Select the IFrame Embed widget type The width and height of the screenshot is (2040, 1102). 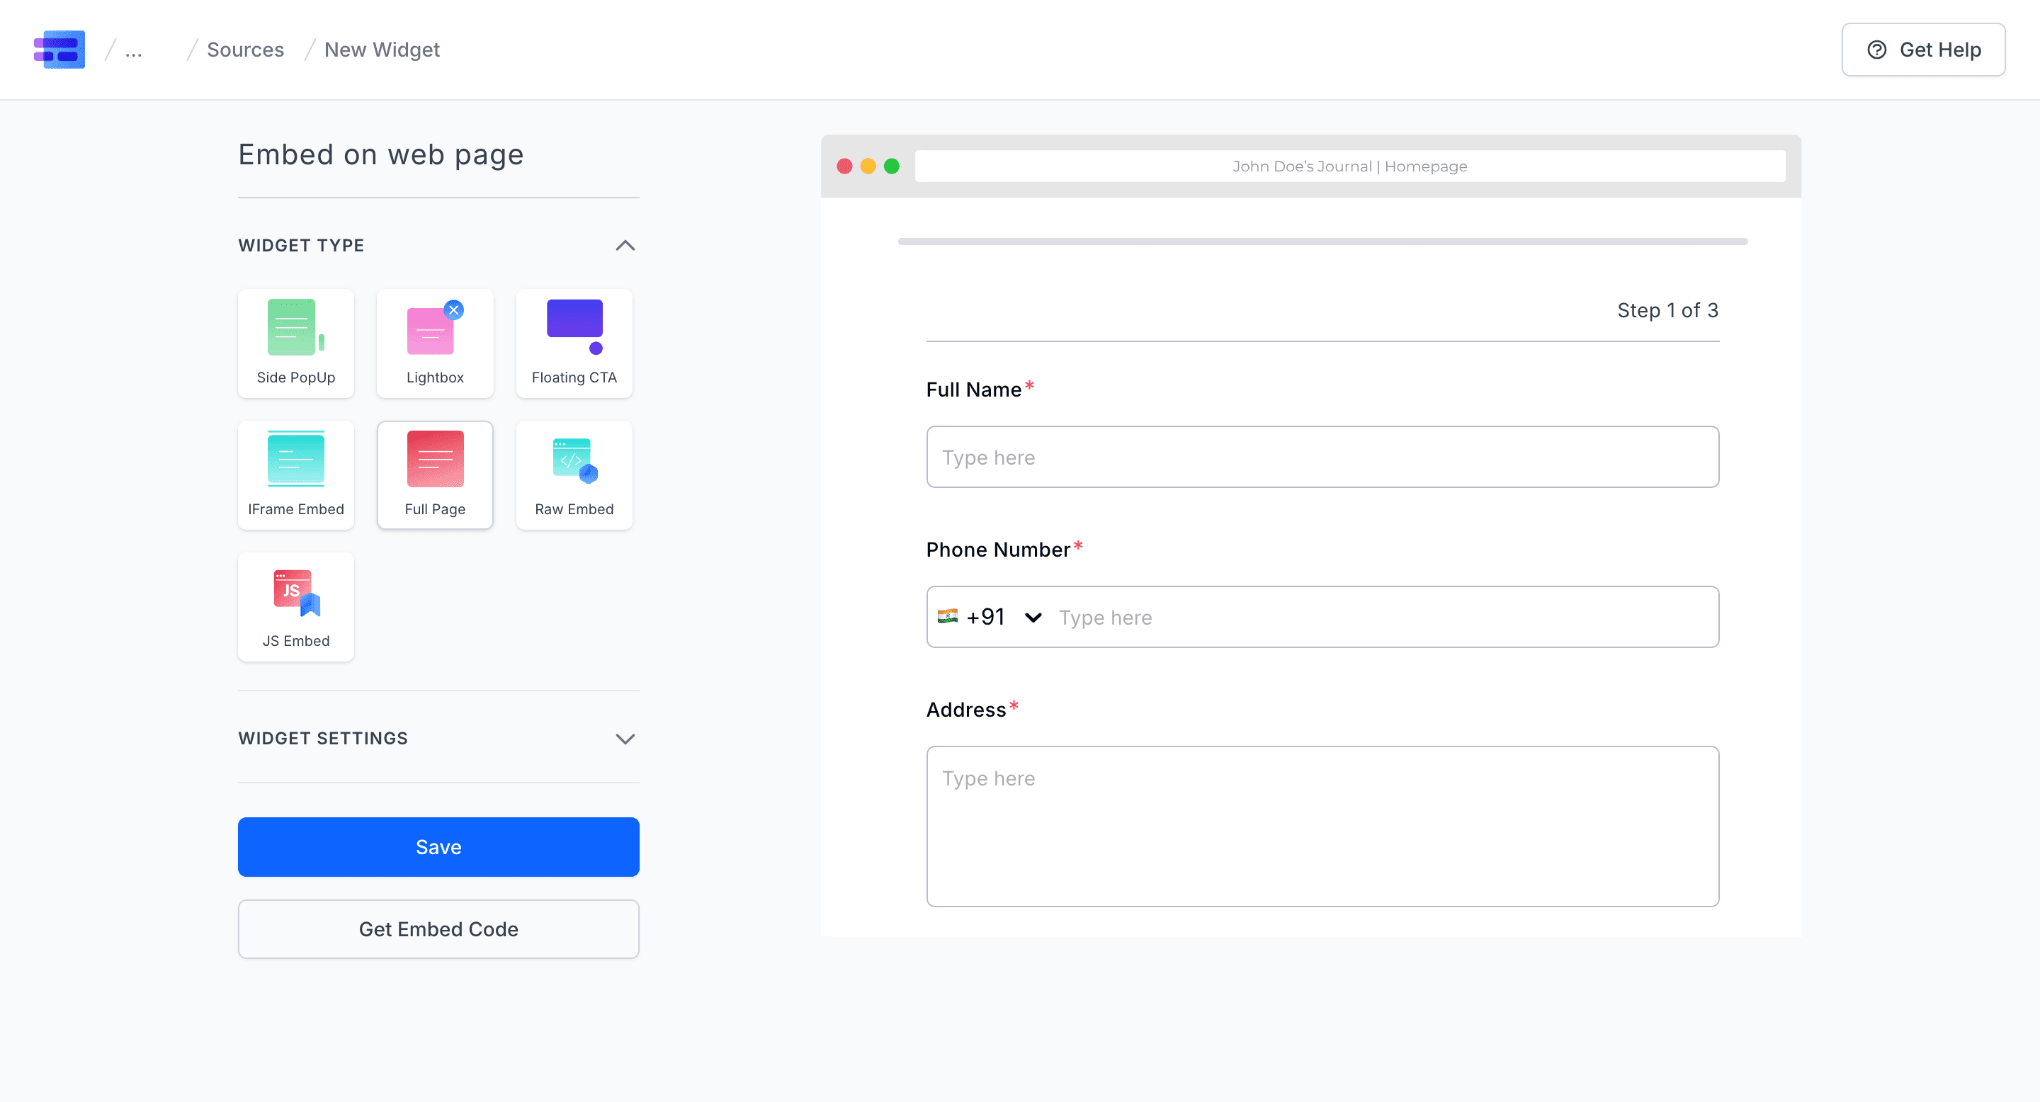point(296,475)
